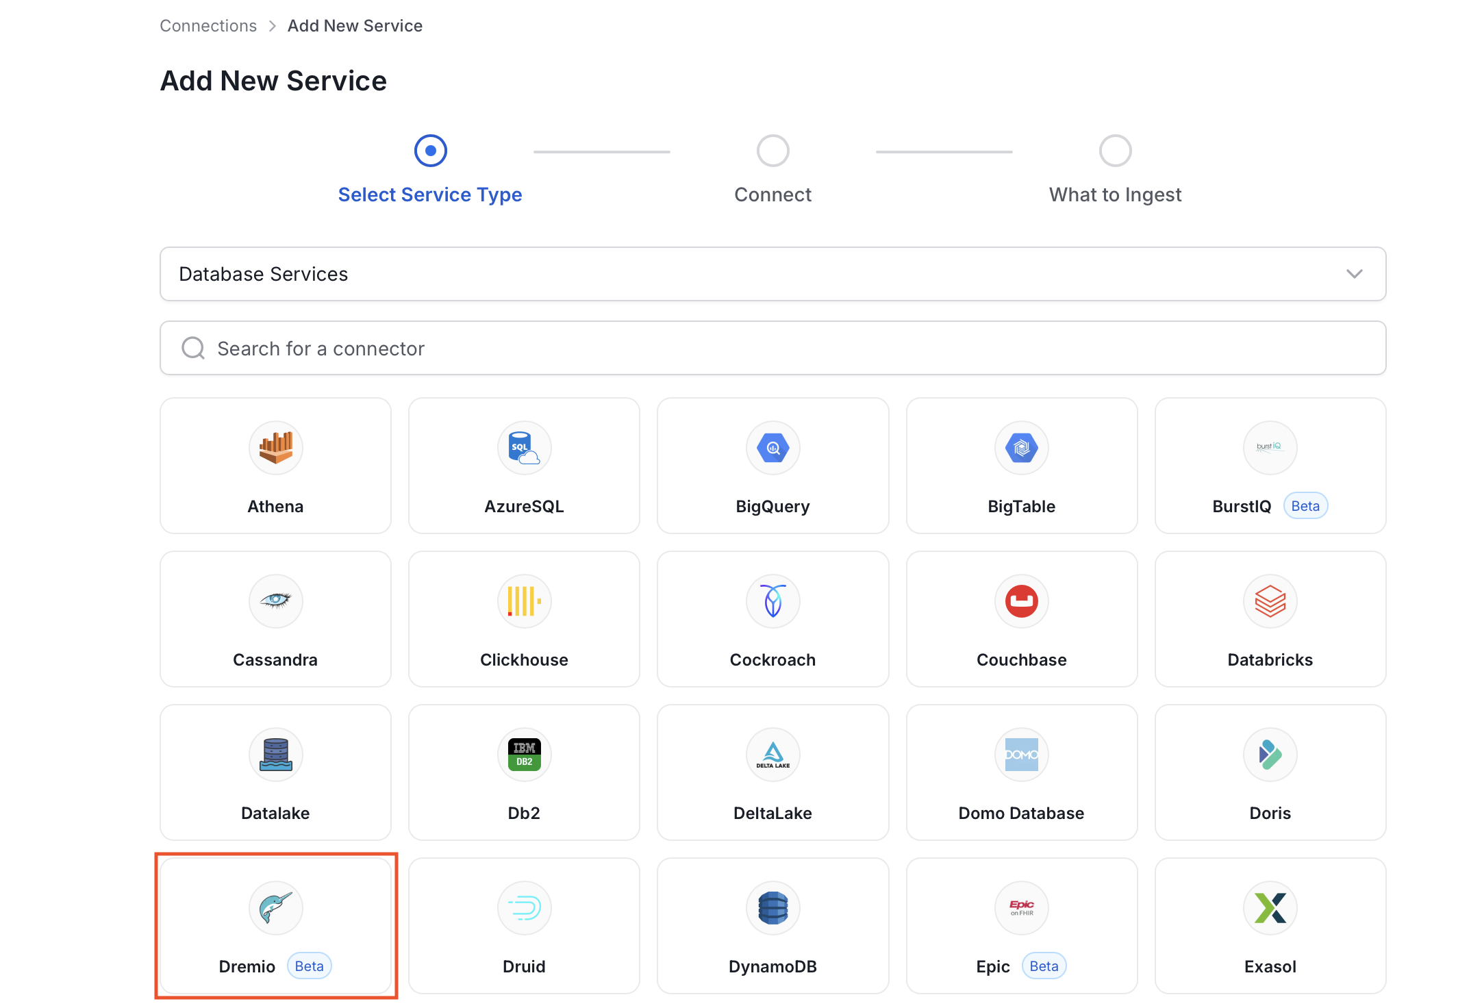
Task: Click the What to Ingest step circle
Action: (1115, 151)
